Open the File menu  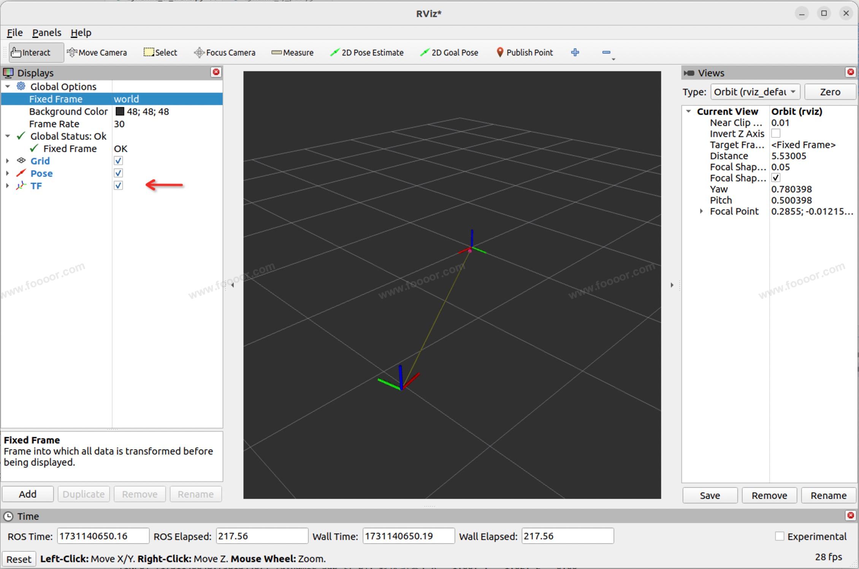15,33
